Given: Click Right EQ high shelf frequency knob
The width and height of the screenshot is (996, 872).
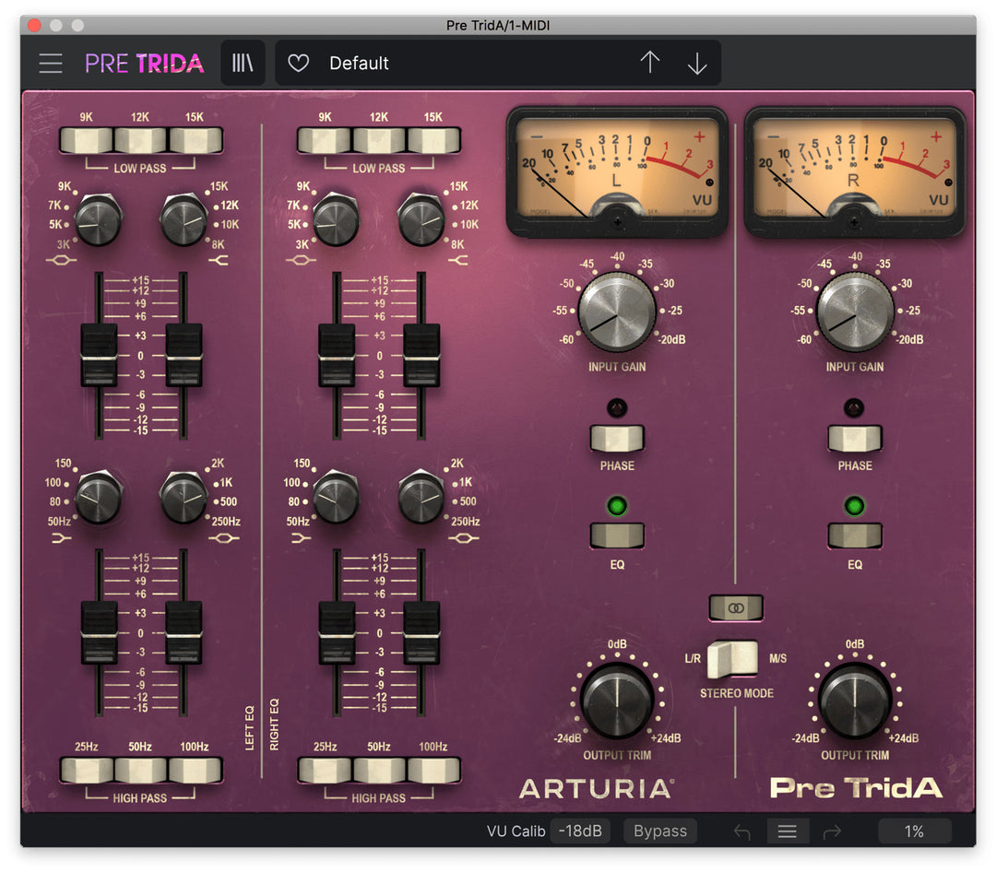Looking at the screenshot, I should 421,219.
